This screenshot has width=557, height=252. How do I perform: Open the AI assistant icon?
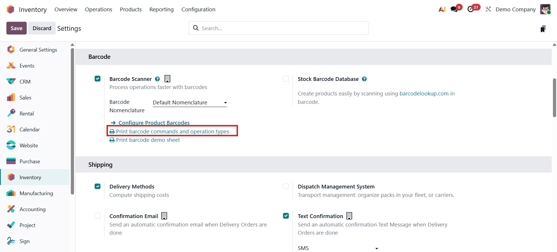pyautogui.click(x=442, y=9)
